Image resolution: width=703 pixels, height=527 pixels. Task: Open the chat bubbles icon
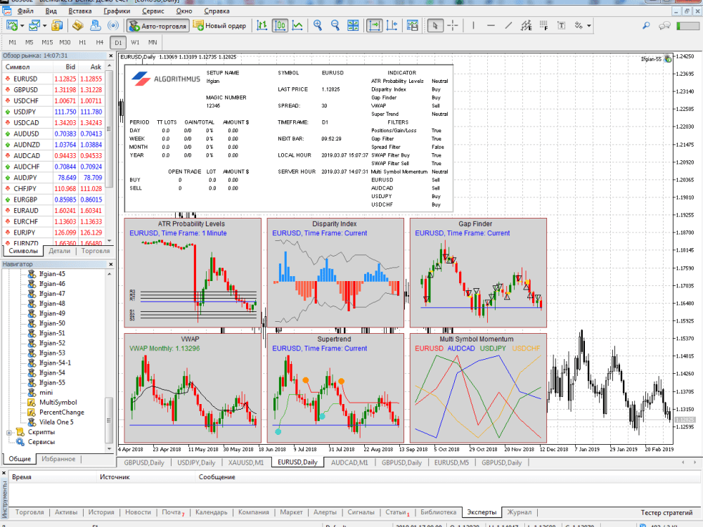(664, 25)
